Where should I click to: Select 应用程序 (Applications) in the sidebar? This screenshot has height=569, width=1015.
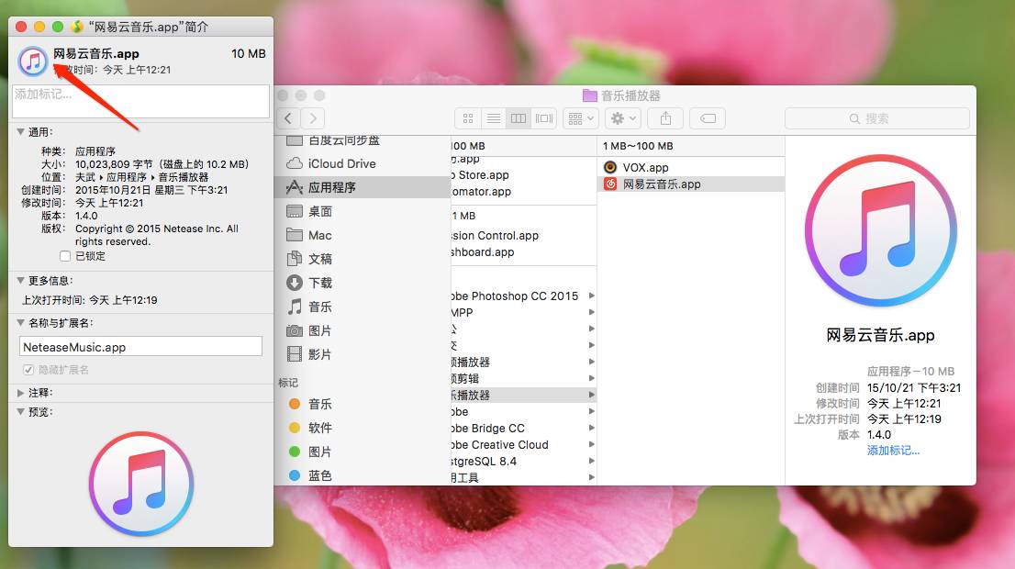tap(331, 187)
